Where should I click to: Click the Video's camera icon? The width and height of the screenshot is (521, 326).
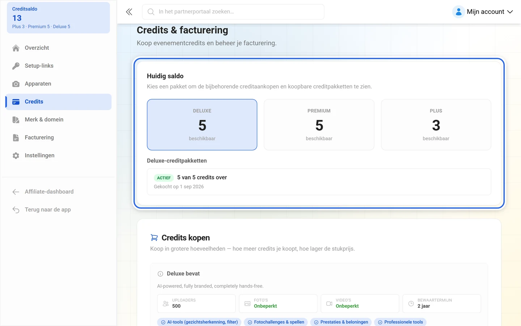coord(329,304)
